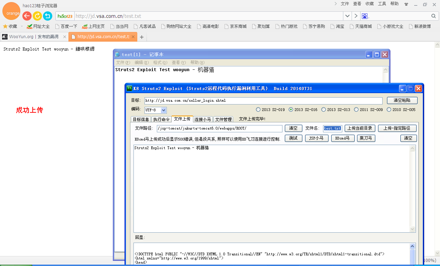Click the blue undo/restore page button
Screen dimensions: 440x266
(x=47, y=16)
